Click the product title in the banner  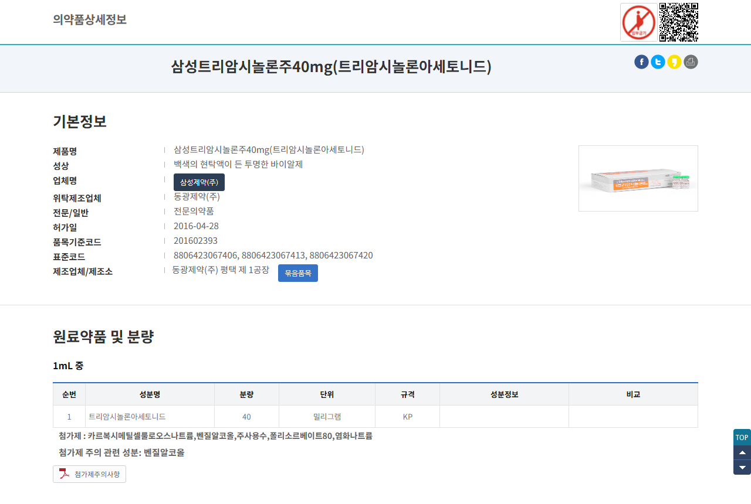(x=331, y=67)
